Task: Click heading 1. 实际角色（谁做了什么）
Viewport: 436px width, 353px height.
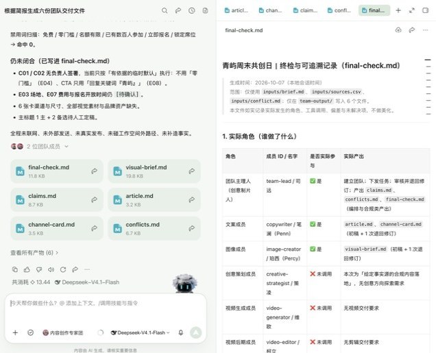Action: click(x=261, y=136)
